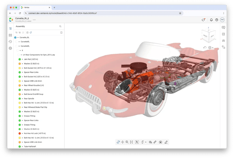Select the measure ruler tool

pos(155,142)
